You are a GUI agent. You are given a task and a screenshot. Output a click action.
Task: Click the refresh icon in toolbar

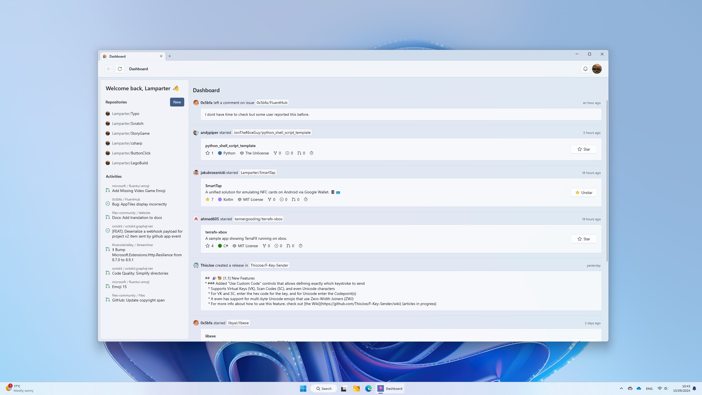click(x=120, y=69)
